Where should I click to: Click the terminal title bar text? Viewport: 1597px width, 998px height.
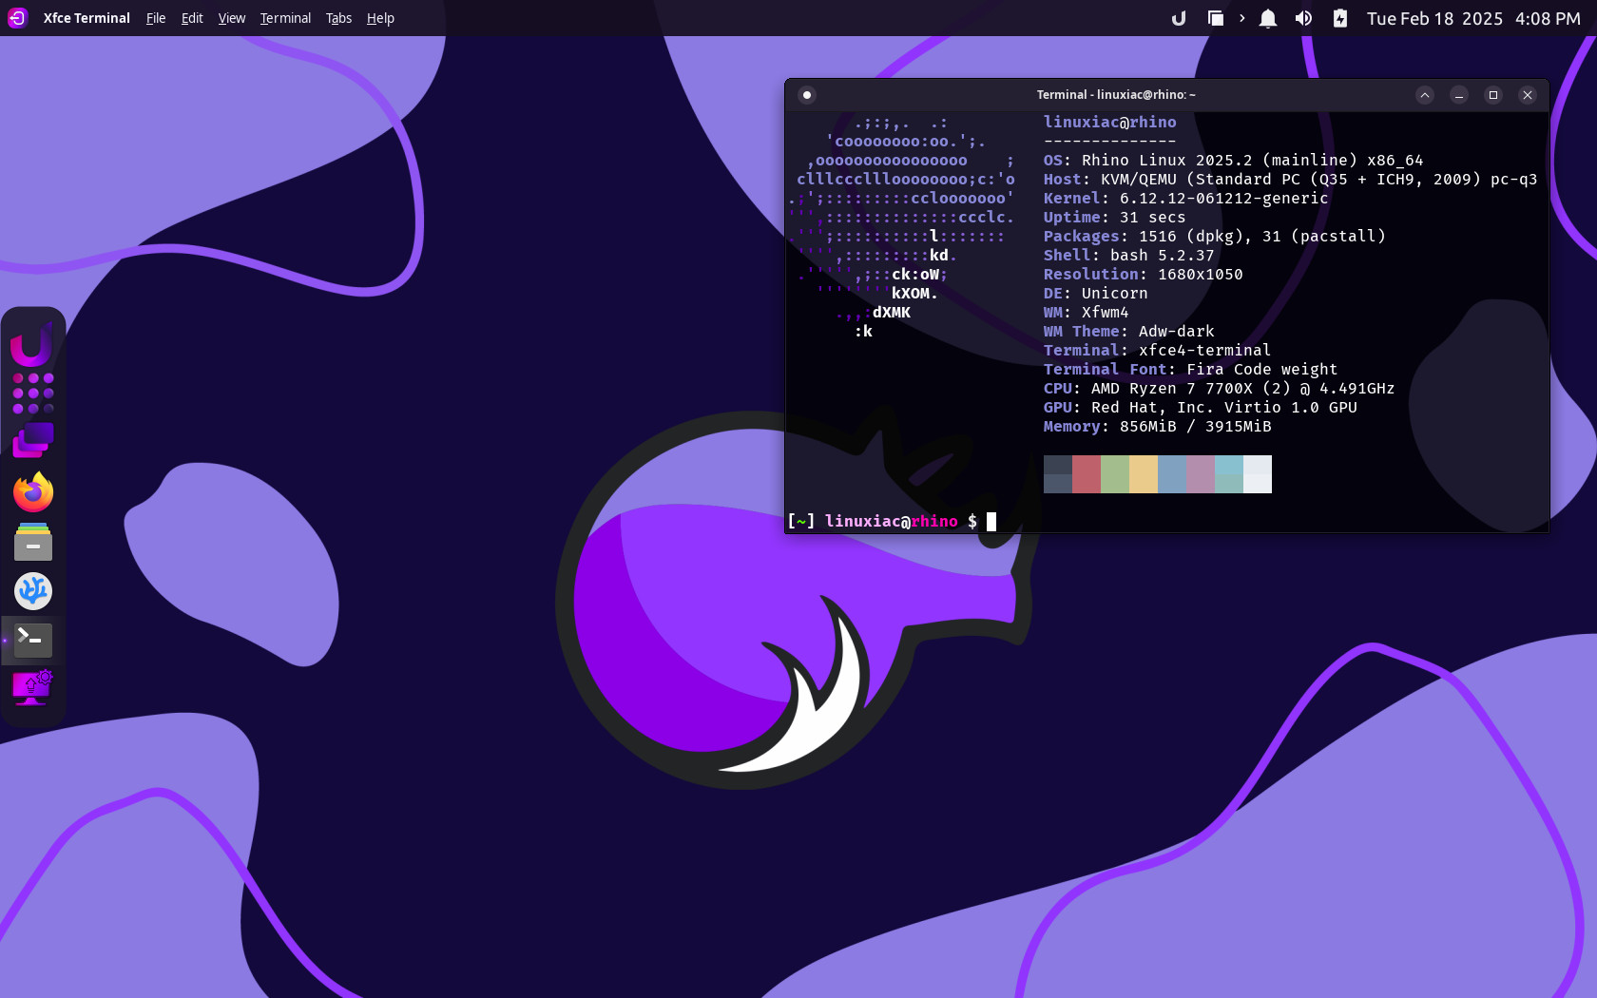[1116, 95]
